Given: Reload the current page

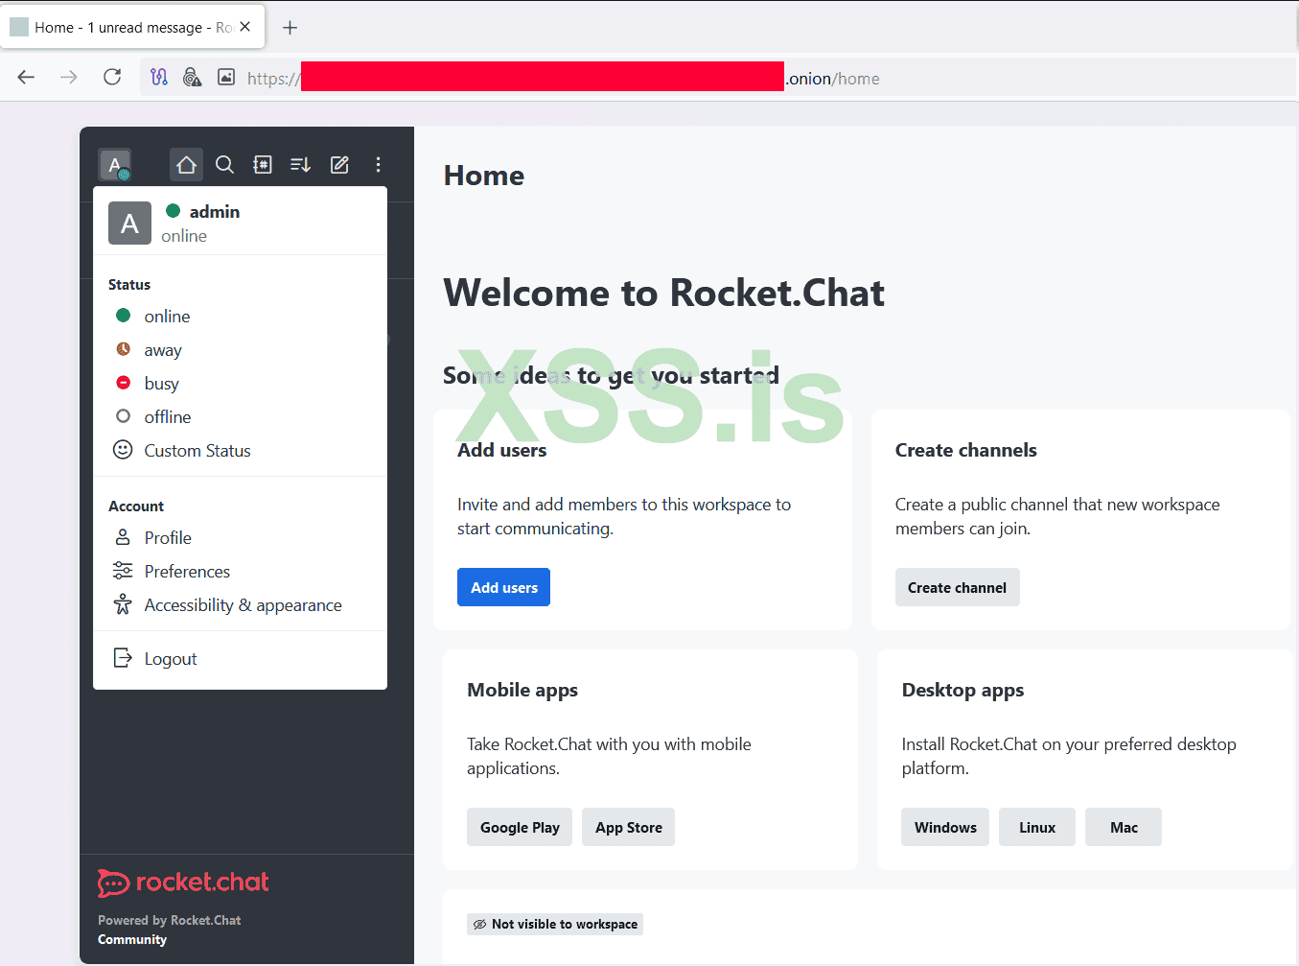Looking at the screenshot, I should click(112, 78).
